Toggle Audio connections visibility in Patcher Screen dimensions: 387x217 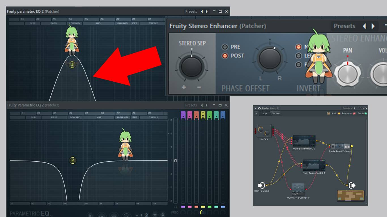pos(339,113)
